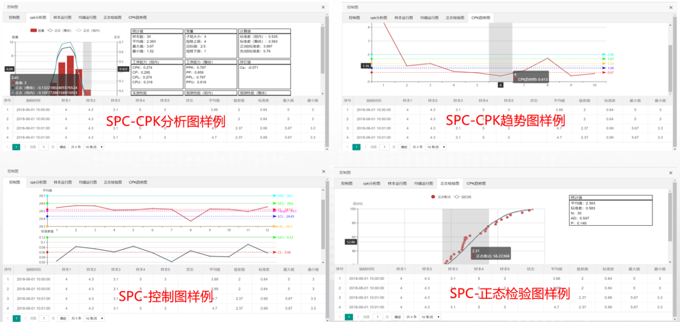Viewport: 680px width, 322px height.
Task: Click 确定 button in bottom-left control chart panel
Action: [x=63, y=318]
